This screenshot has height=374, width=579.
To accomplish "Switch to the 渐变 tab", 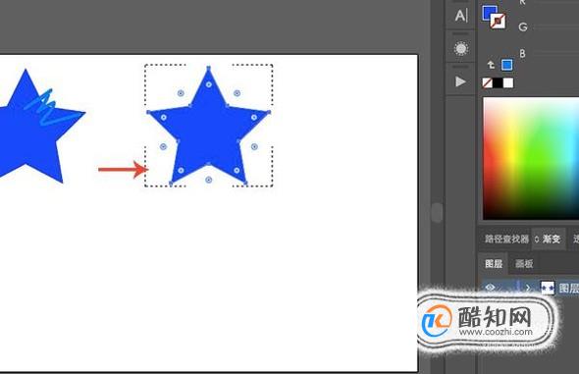I will (x=548, y=240).
